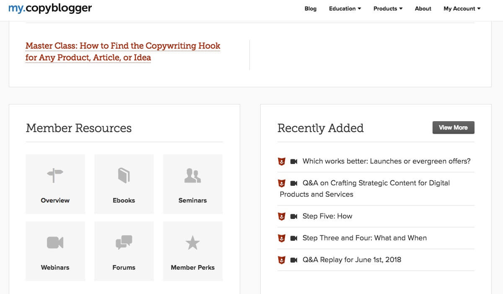
Task: Click the video camera icon beside 'Q&A on Crafting'
Action: [294, 183]
